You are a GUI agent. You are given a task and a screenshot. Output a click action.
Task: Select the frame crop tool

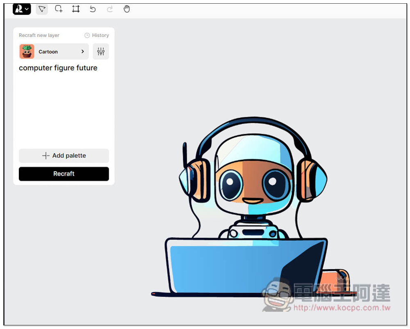(76, 9)
